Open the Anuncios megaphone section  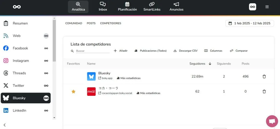[176, 7]
